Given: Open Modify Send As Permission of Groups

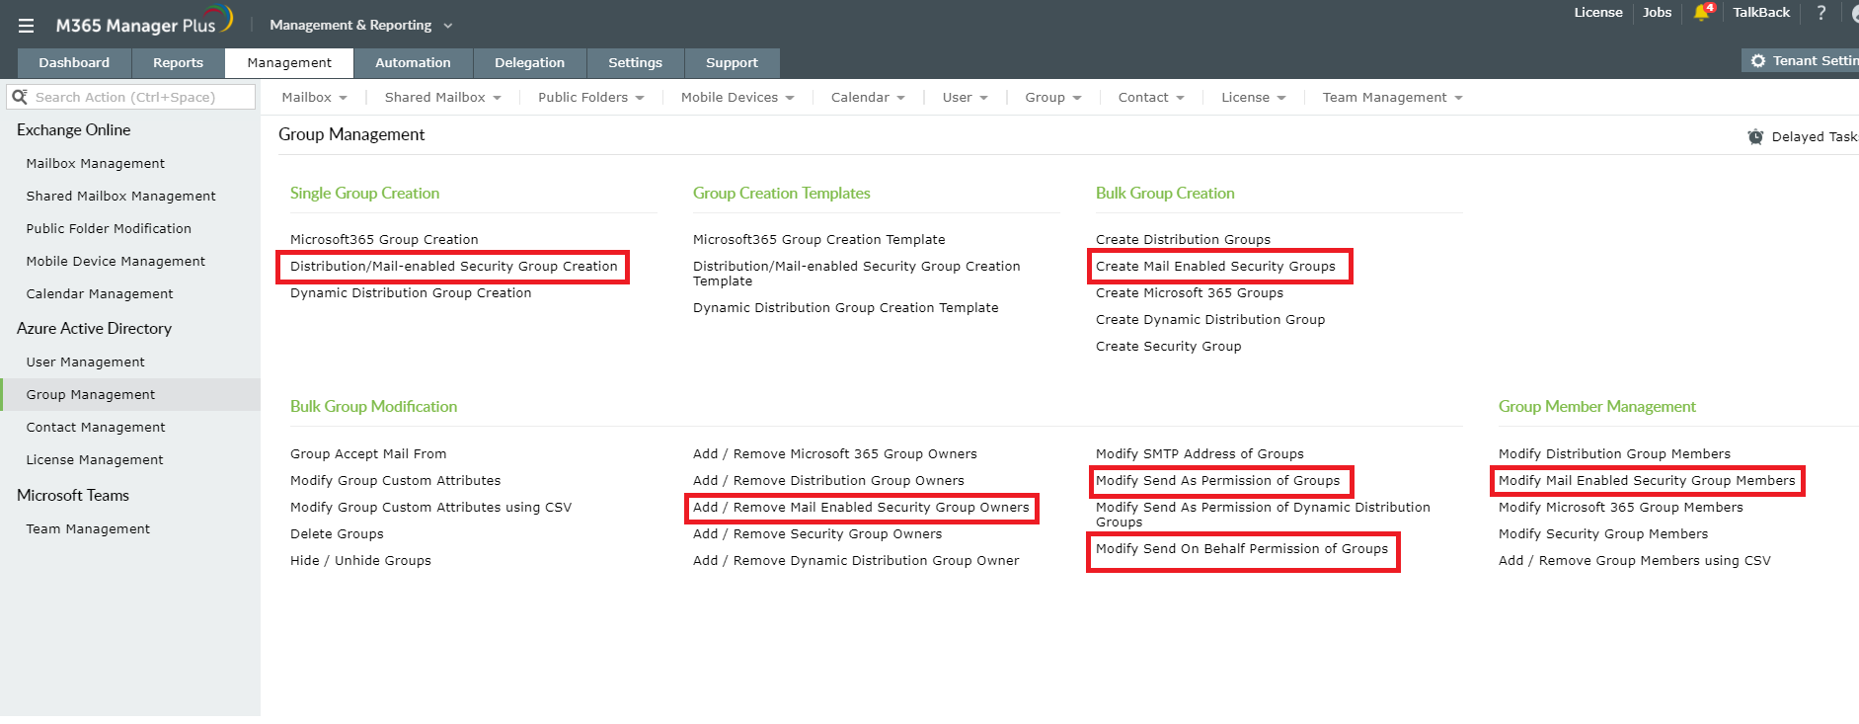Looking at the screenshot, I should pyautogui.click(x=1218, y=480).
